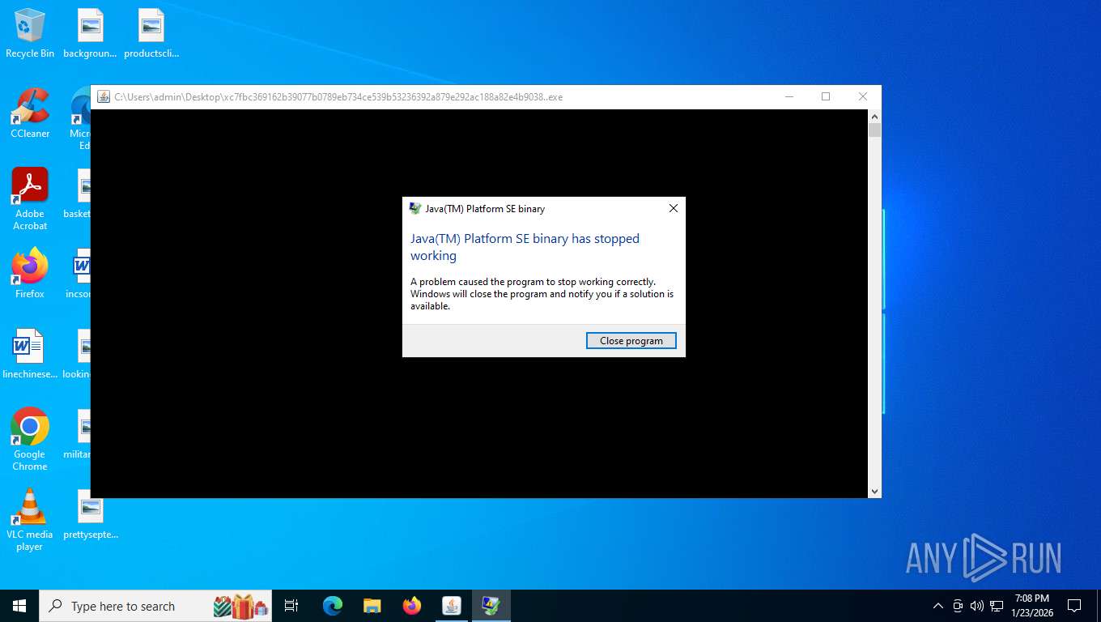
Task: Click the scrollbar up arrow in Java window
Action: pos(874,117)
